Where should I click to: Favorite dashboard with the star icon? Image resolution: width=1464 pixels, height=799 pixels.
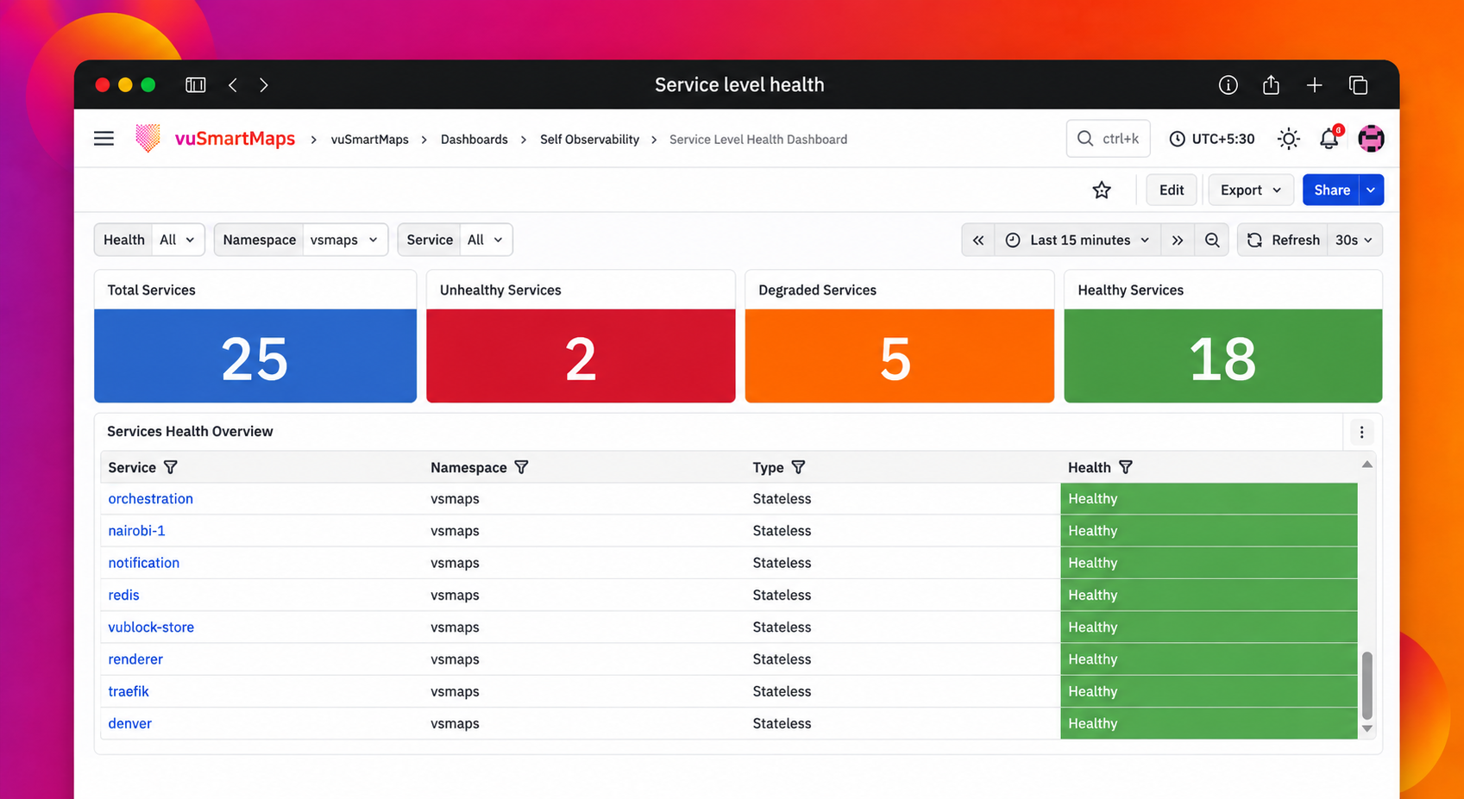pos(1102,190)
